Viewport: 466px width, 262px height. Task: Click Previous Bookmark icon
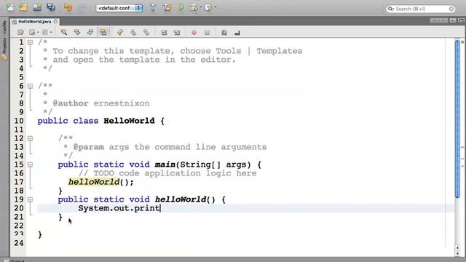tap(120, 32)
